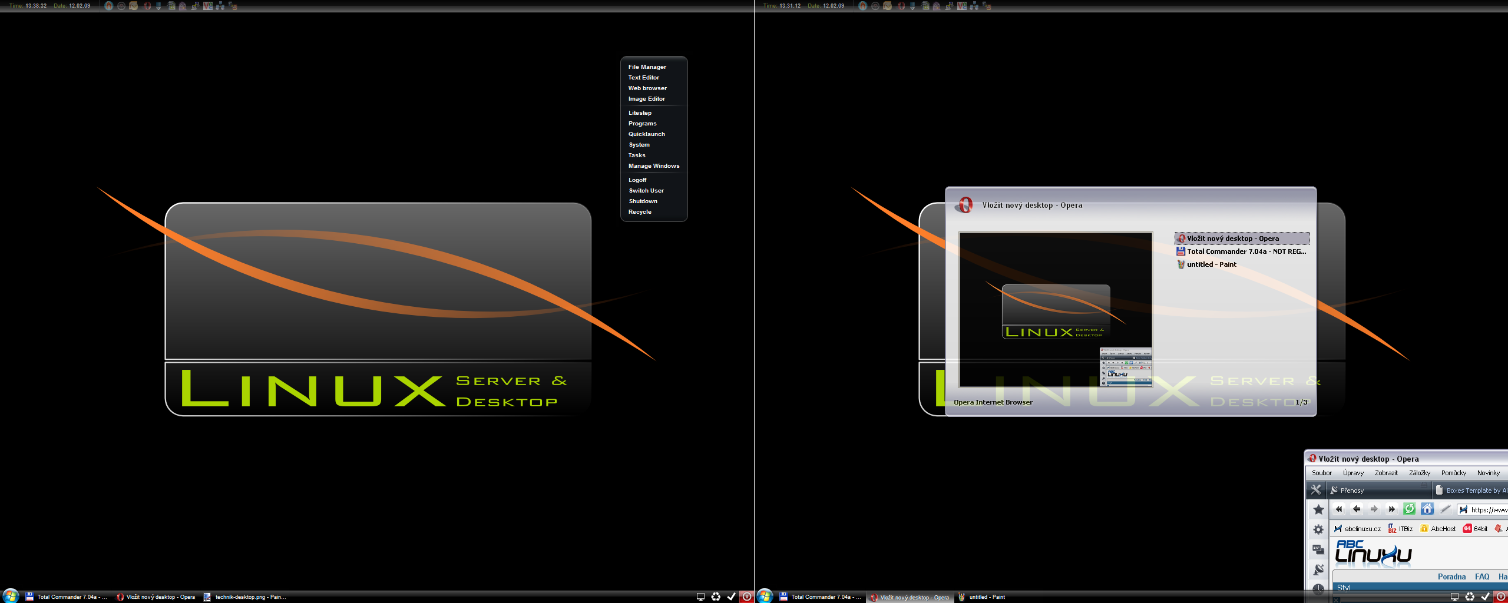Open Opera's Zobrazit menu
The height and width of the screenshot is (603, 1508).
pos(1386,473)
